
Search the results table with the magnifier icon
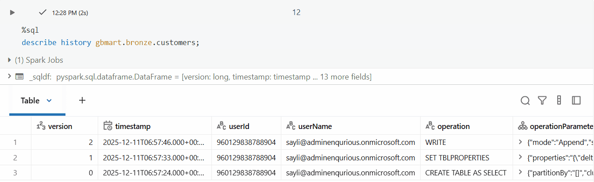point(525,101)
